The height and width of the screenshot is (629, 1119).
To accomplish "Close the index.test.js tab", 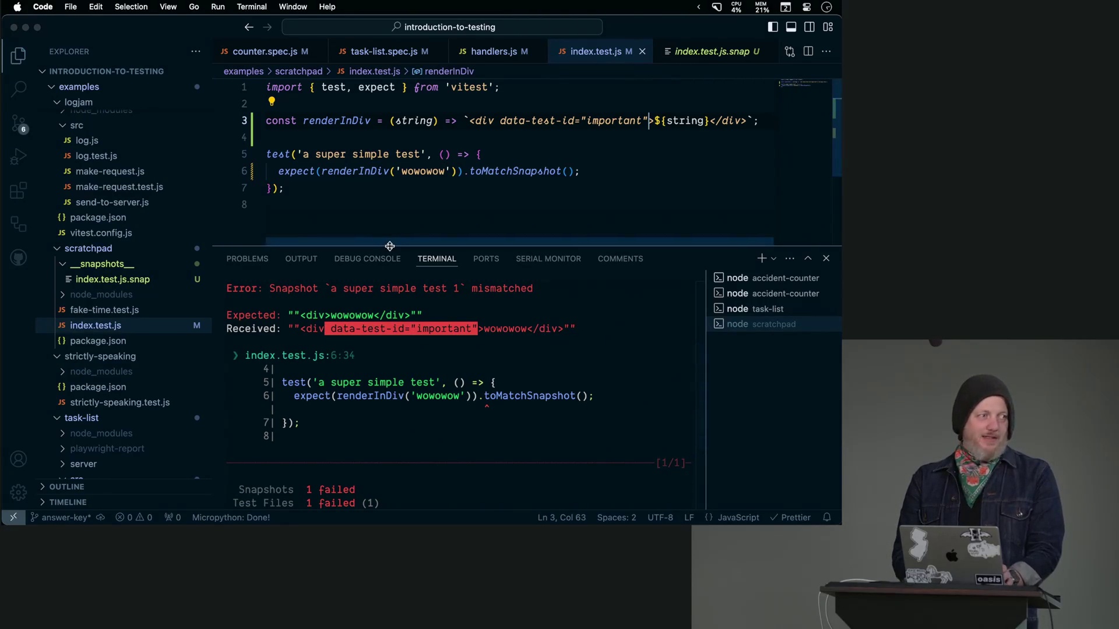I will coord(642,51).
